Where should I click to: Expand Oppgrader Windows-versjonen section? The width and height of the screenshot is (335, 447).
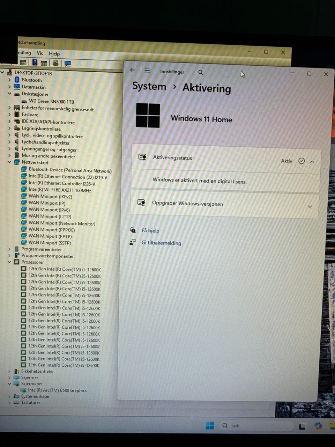310,206
